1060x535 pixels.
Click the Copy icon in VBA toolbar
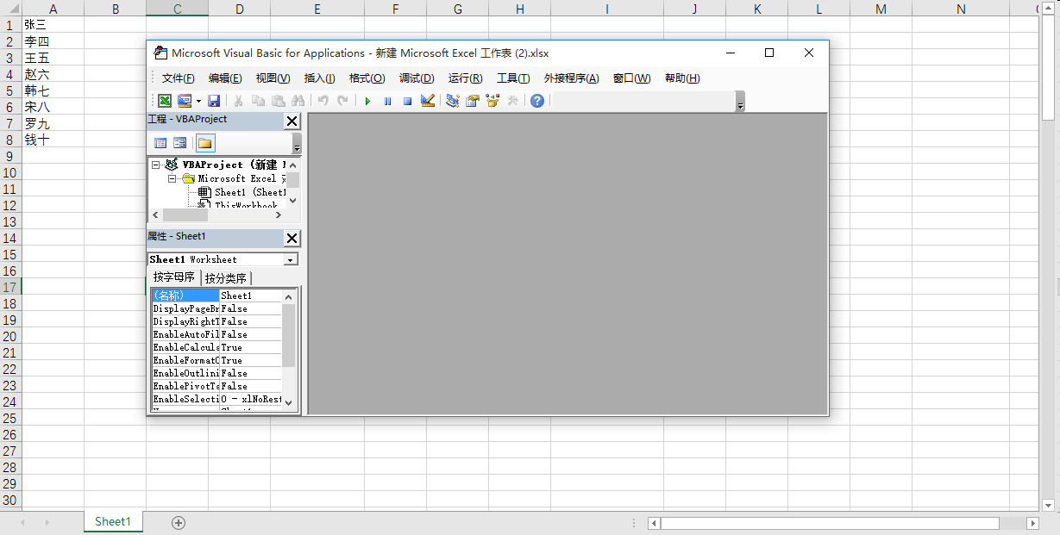(259, 101)
